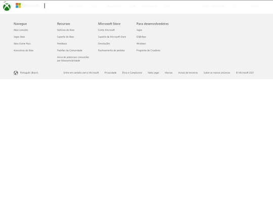The image size is (273, 204).
Task: Click the Para desenvolvedores heading
Action: tap(152, 24)
